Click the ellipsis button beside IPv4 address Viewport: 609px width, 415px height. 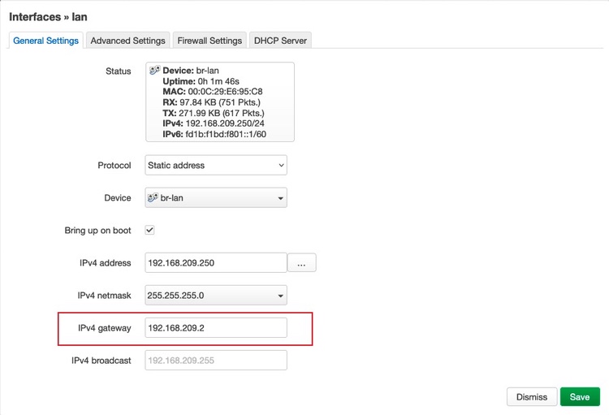click(x=301, y=263)
